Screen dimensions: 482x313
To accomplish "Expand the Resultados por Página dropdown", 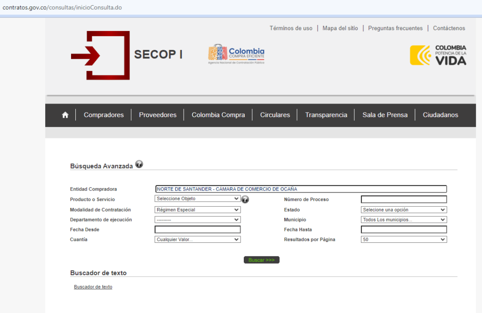I will (x=404, y=239).
